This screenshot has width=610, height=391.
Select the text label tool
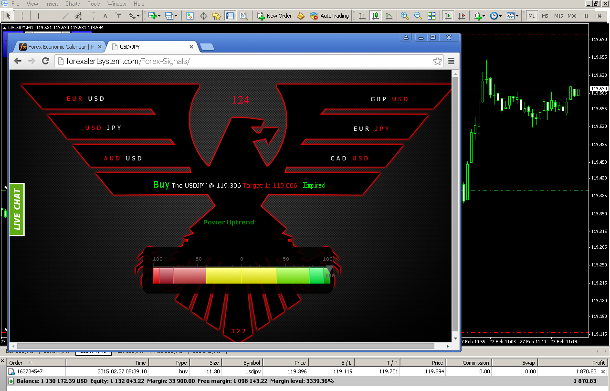coord(119,16)
